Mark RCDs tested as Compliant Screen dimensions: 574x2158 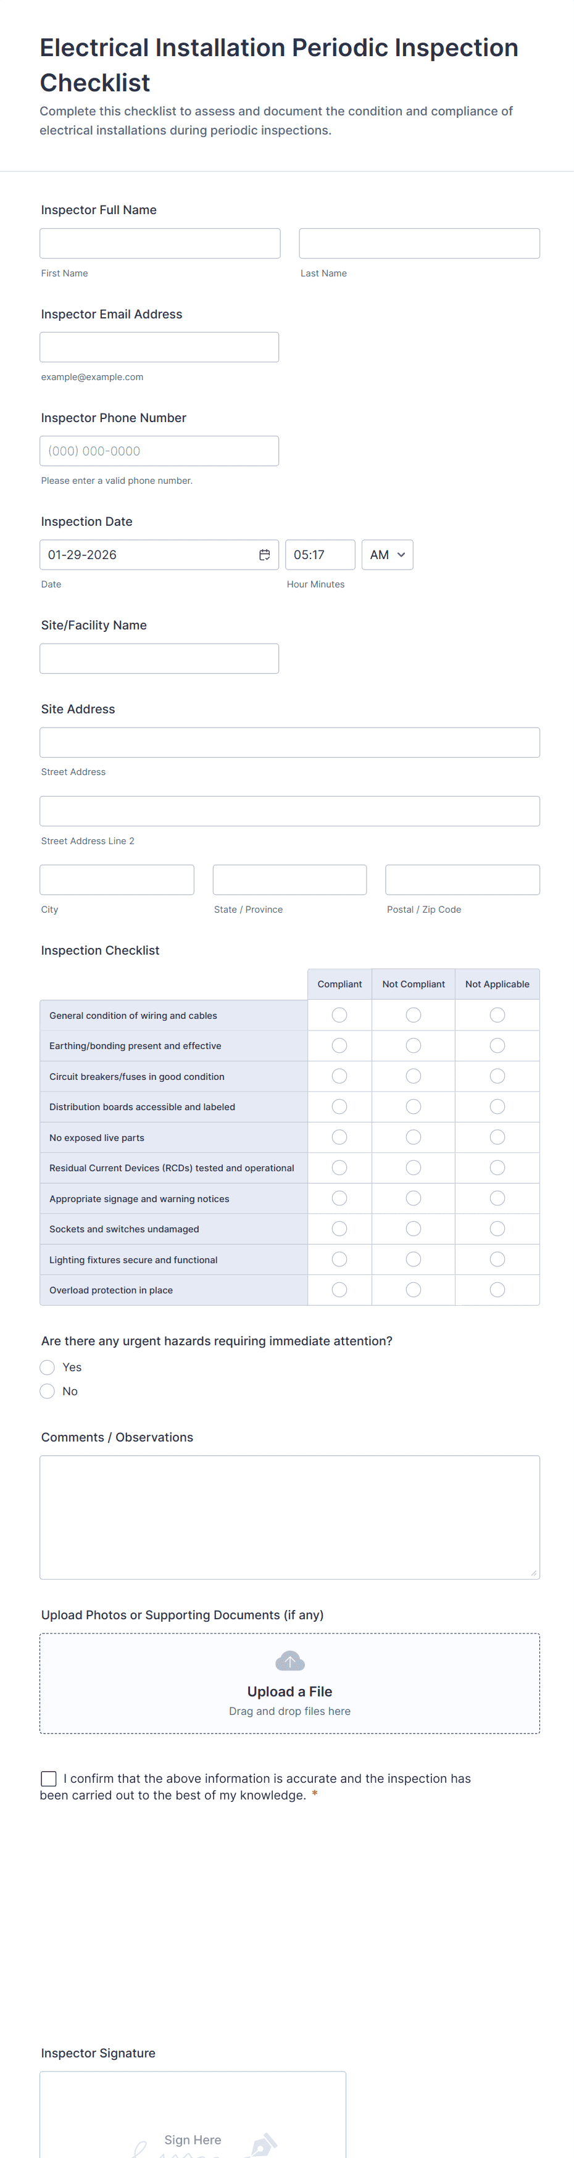[339, 1167]
